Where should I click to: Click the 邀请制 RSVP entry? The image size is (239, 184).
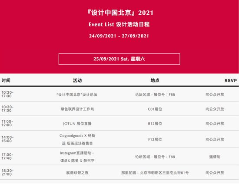215,157
